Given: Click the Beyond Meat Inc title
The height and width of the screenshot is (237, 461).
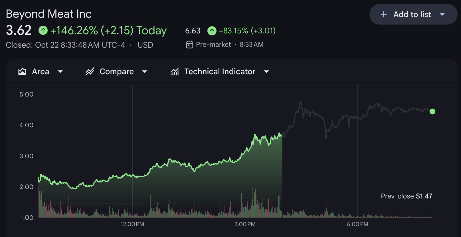Looking at the screenshot, I should (49, 14).
